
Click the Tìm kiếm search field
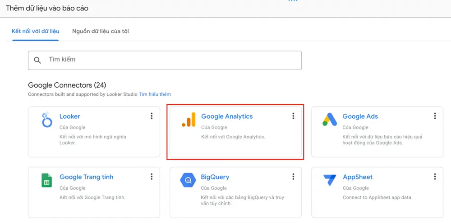165,61
